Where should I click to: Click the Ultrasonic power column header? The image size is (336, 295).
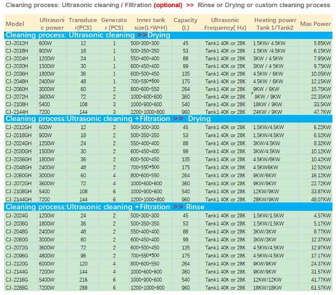tap(52, 24)
